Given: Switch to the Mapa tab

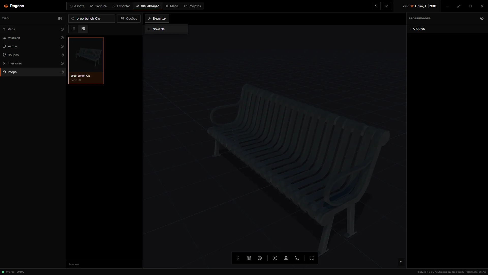Looking at the screenshot, I should pos(172,6).
